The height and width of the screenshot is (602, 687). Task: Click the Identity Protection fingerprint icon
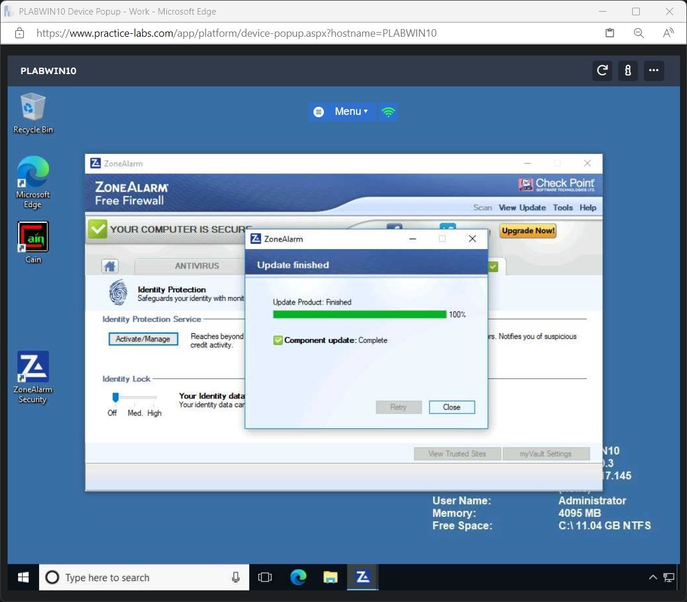click(118, 293)
